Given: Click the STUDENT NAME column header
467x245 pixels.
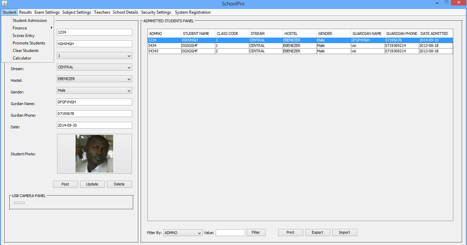Looking at the screenshot, I should coord(198,34).
